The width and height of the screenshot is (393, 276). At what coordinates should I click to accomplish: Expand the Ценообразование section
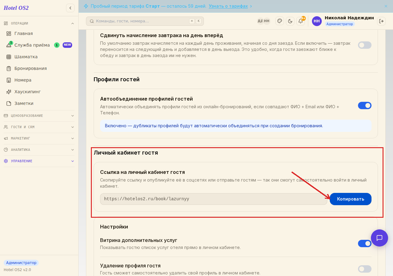[x=72, y=116]
